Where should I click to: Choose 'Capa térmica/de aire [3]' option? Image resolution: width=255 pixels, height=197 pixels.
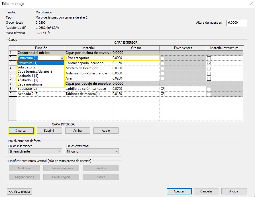coord(35,72)
